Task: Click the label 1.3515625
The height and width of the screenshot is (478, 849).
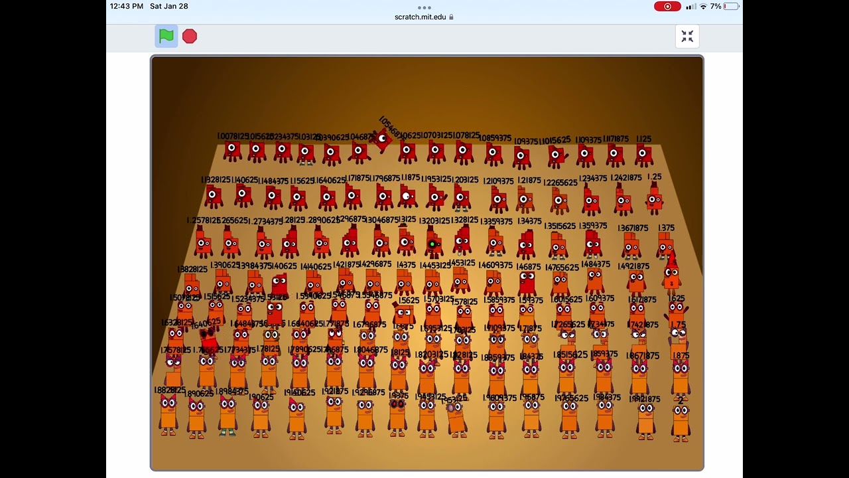Action: tap(560, 226)
